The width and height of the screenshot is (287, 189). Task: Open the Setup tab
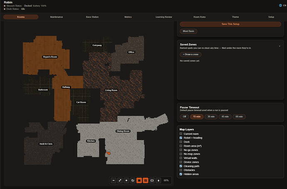click(x=271, y=17)
